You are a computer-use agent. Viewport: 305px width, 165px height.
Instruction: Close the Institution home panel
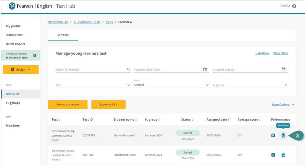[35, 55]
